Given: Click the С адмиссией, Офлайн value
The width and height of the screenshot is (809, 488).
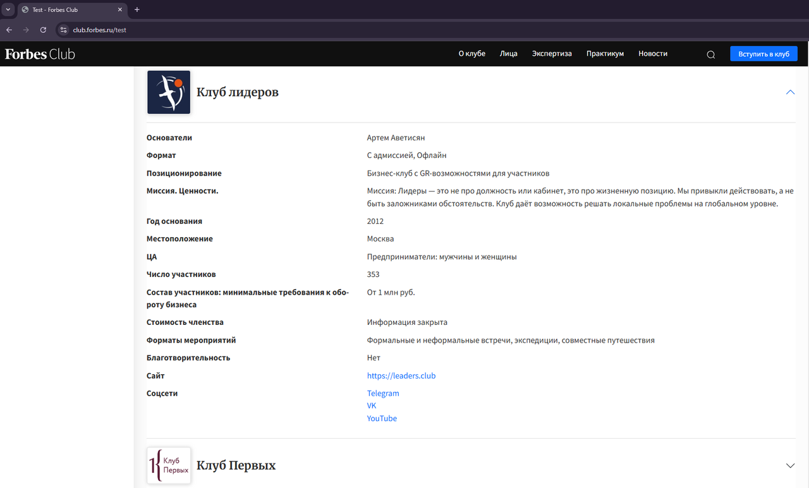Looking at the screenshot, I should [407, 156].
